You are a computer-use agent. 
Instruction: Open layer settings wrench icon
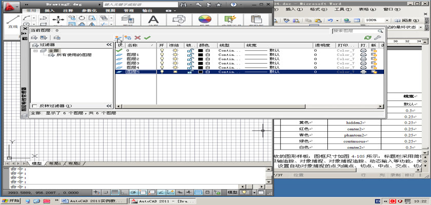tap(378, 37)
